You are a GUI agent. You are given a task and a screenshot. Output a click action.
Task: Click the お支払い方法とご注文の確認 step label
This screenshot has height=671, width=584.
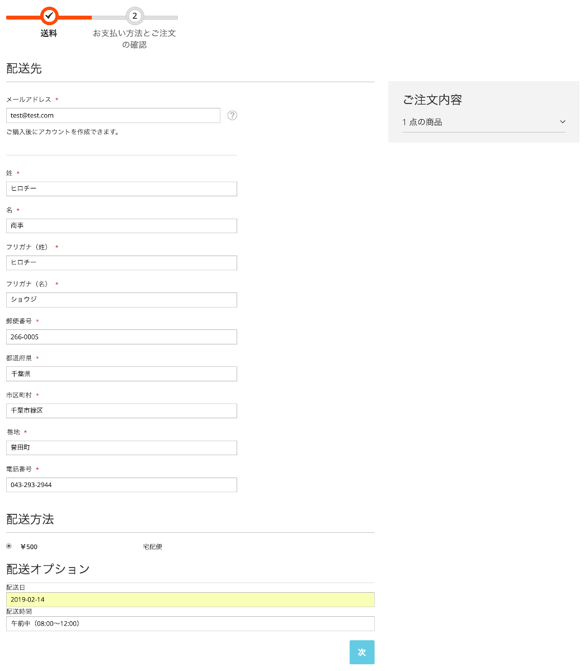(135, 39)
